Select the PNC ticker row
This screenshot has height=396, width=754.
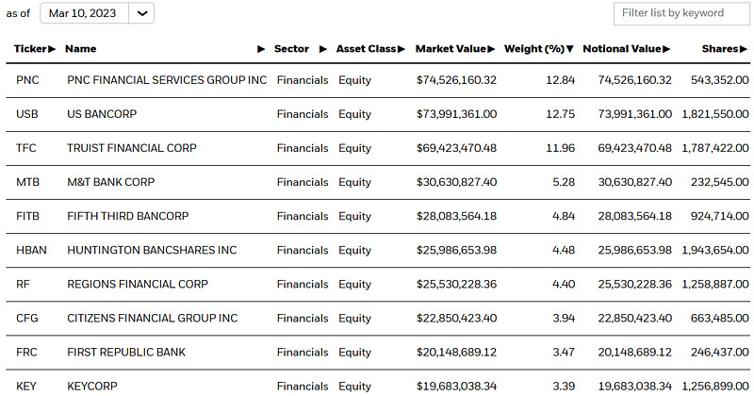378,80
